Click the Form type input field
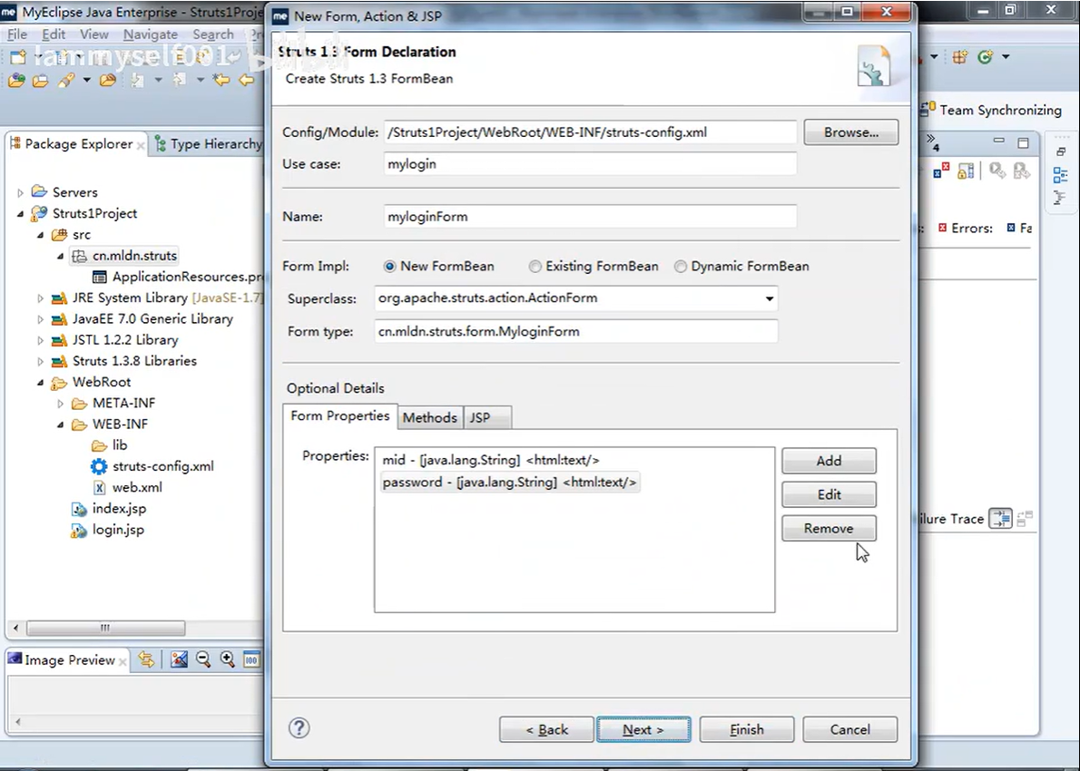Image resolution: width=1080 pixels, height=771 pixels. (x=576, y=331)
